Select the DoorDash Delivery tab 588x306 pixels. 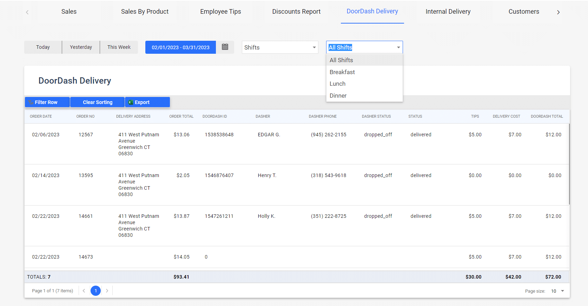point(372,11)
